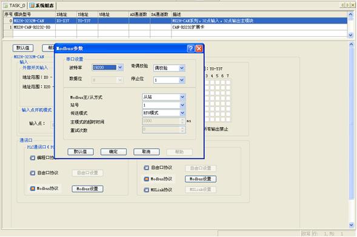Viewport: 357px width, 237px height.
Task: Close the Modbus参数 dialog with the red X
Action: click(199, 48)
